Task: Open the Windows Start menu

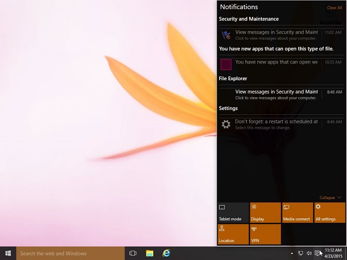Action: click(x=8, y=254)
